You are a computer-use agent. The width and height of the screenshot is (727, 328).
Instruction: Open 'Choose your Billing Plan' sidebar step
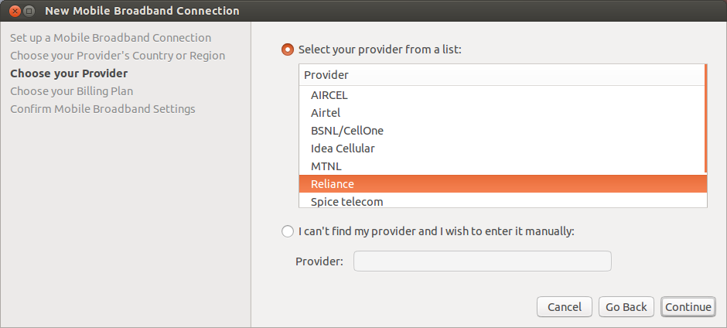(71, 91)
